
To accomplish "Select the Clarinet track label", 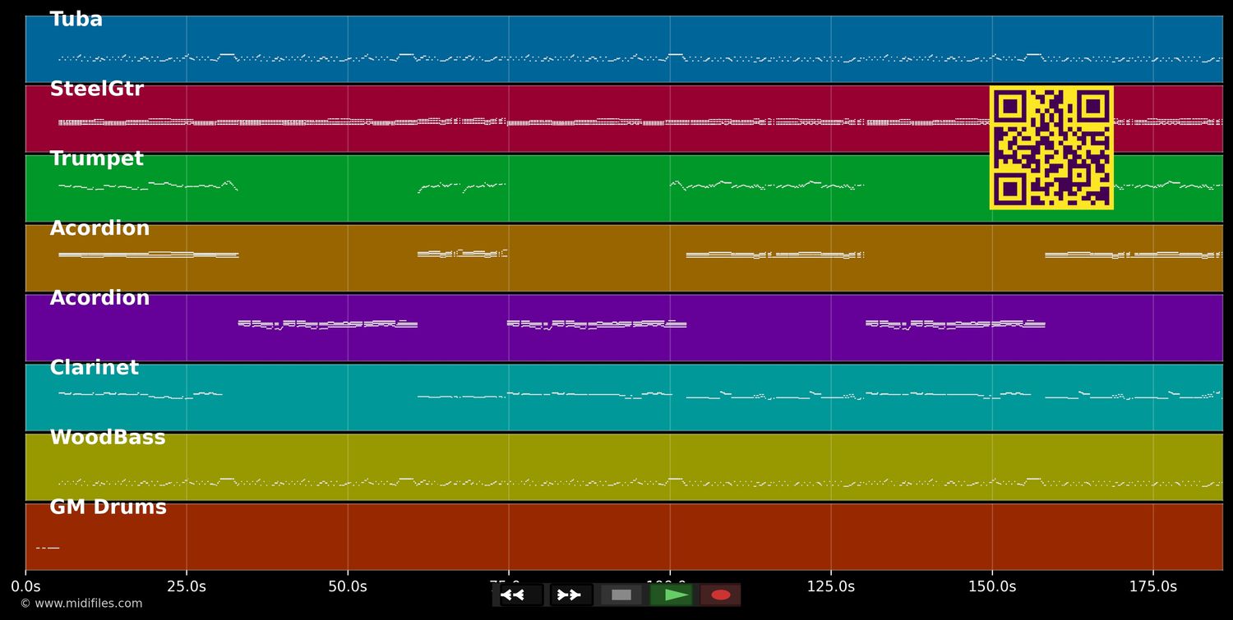I will (94, 369).
